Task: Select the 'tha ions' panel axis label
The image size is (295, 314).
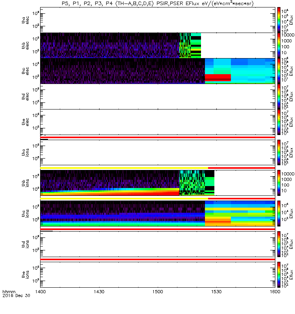Action: (x=26, y=153)
